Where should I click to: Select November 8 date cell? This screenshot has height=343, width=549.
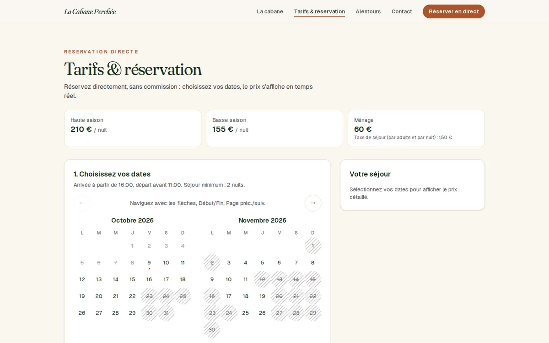[313, 263]
